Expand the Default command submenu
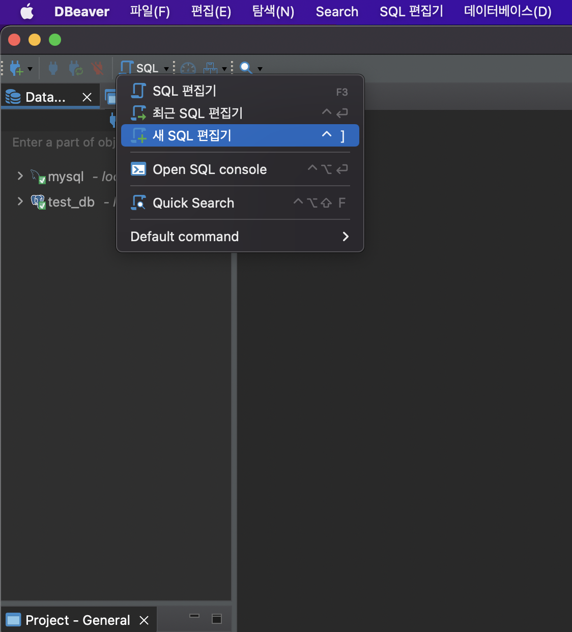The height and width of the screenshot is (632, 572). pos(240,237)
